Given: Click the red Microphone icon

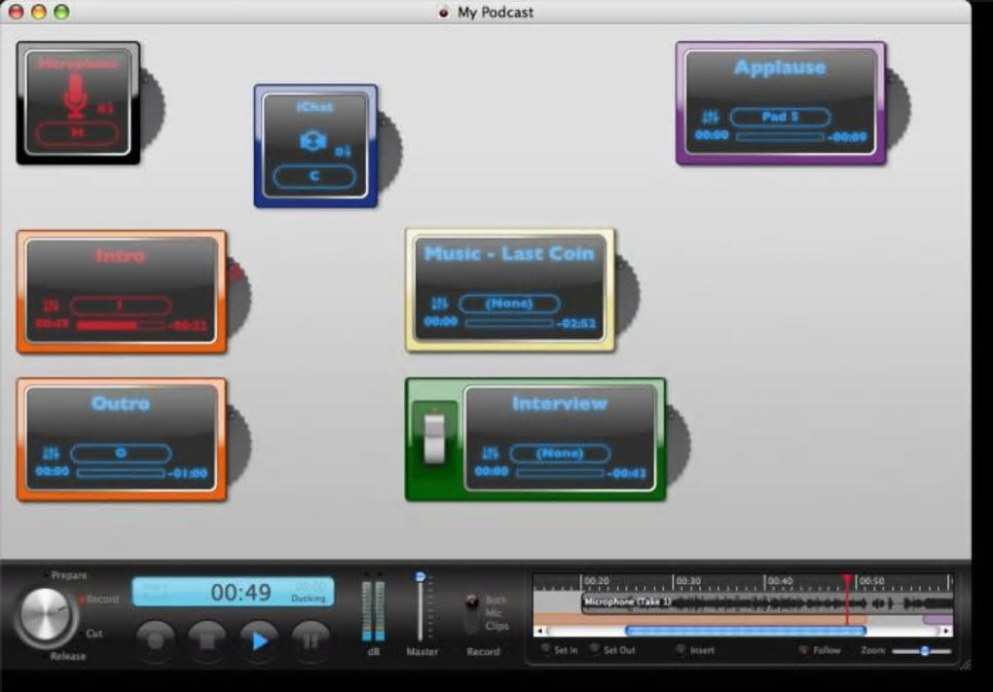Looking at the screenshot, I should [x=75, y=96].
